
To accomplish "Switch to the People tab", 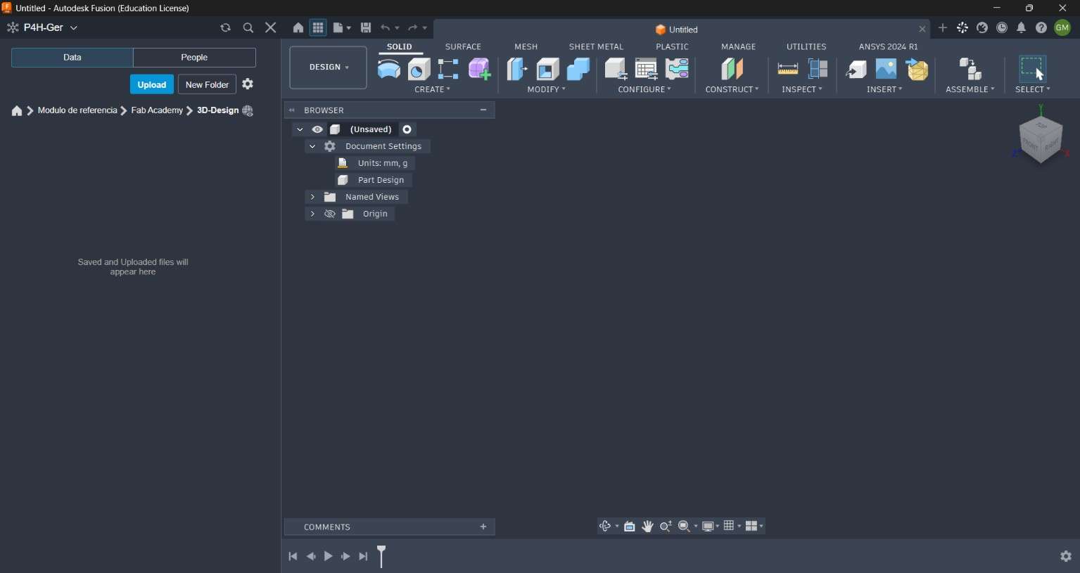I will 194,58.
